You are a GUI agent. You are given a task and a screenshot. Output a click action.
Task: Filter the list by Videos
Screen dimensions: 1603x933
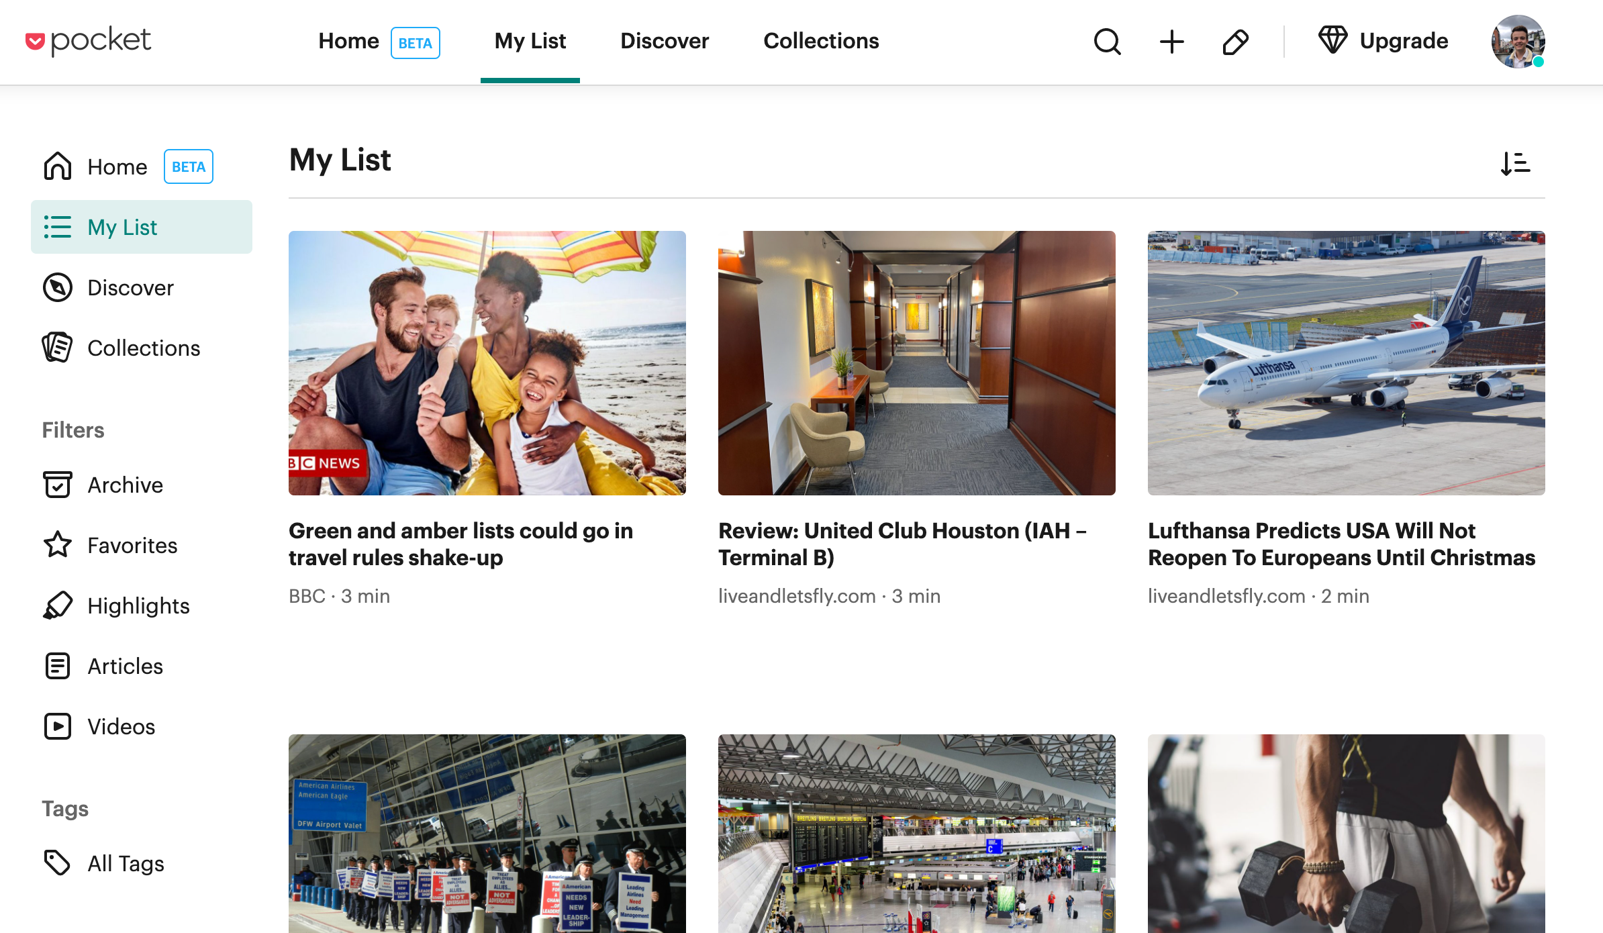[x=121, y=726]
